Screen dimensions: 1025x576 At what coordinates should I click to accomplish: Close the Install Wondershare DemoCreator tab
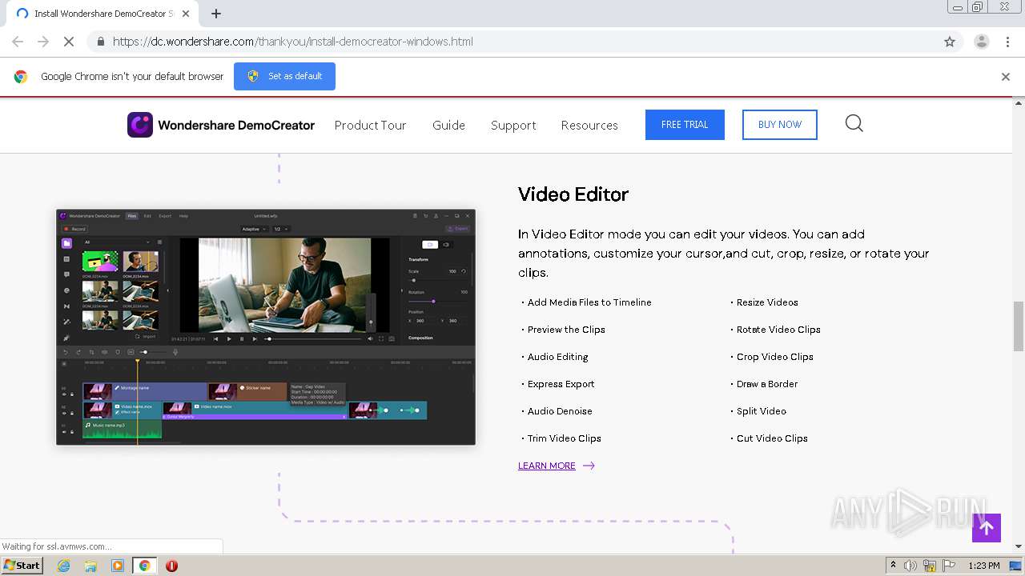coord(187,14)
